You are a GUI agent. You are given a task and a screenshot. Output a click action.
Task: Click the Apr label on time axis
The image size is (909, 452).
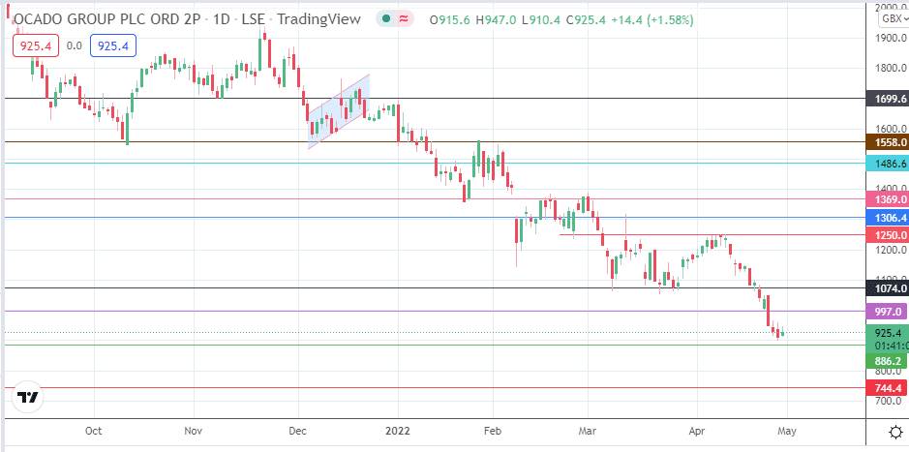(x=696, y=431)
